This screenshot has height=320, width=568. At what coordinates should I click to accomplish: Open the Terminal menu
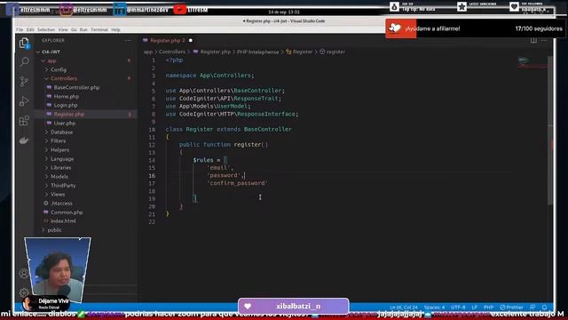[x=99, y=29]
